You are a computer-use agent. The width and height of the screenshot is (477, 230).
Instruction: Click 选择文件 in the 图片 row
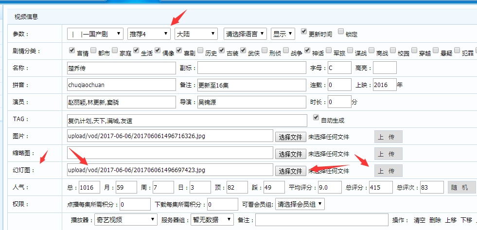(290, 137)
